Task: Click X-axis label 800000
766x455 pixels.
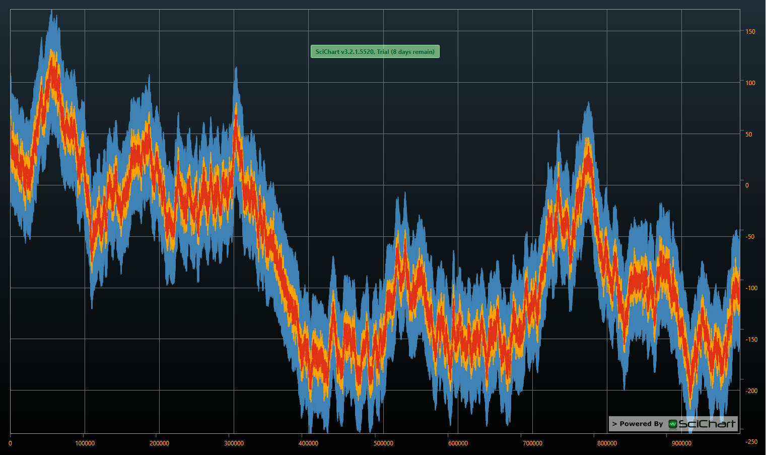Action: (x=607, y=443)
